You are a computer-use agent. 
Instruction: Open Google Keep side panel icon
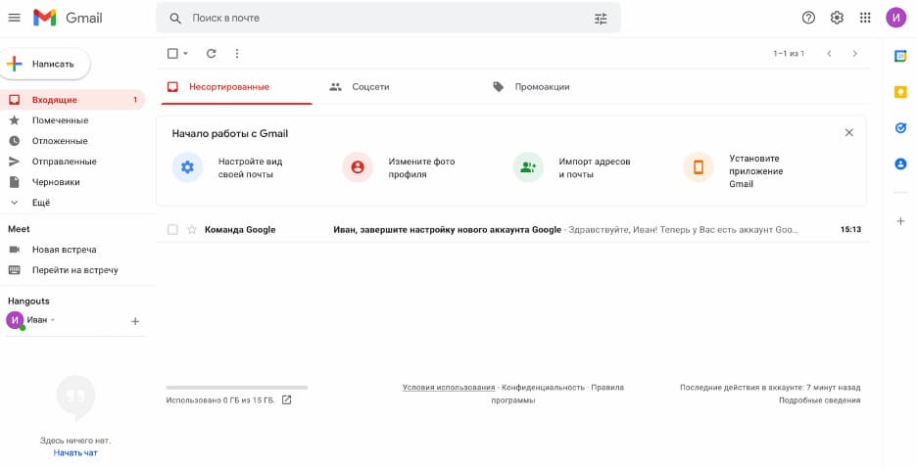(x=900, y=92)
